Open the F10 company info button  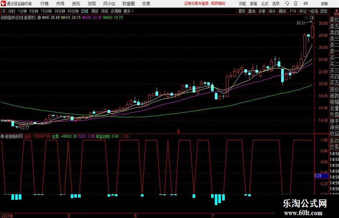point(293,11)
